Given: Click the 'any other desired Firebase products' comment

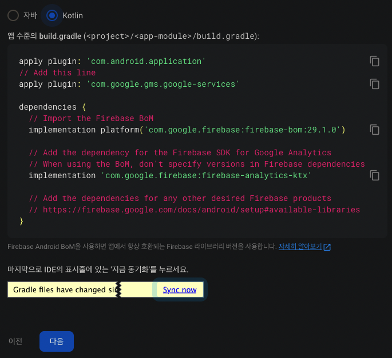Looking at the screenshot, I should pyautogui.click(x=180, y=198).
